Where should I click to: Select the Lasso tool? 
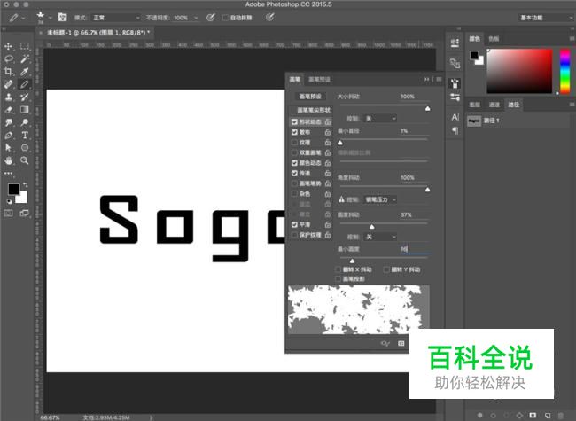pos(9,58)
